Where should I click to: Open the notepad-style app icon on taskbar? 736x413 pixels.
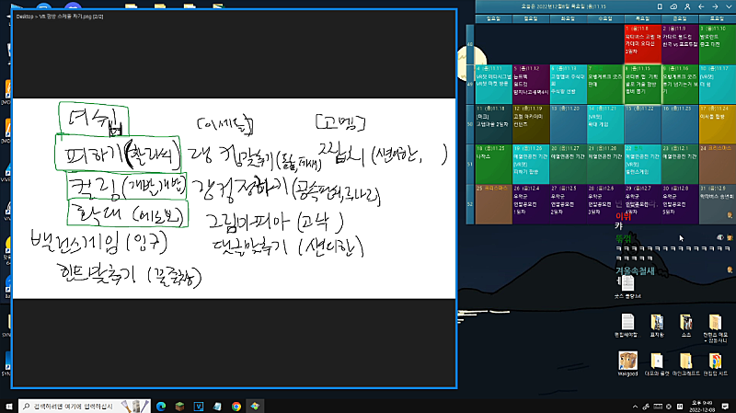point(217,406)
